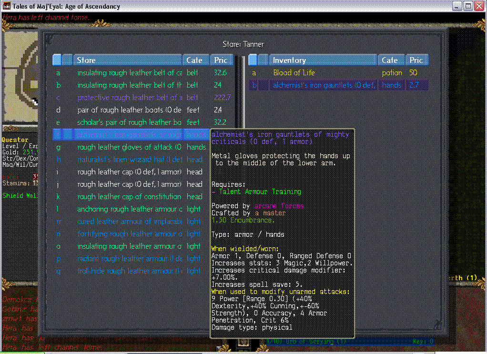Select insulating rough leather armour item o
Screen dimensions: 487x354
[x=132, y=246]
